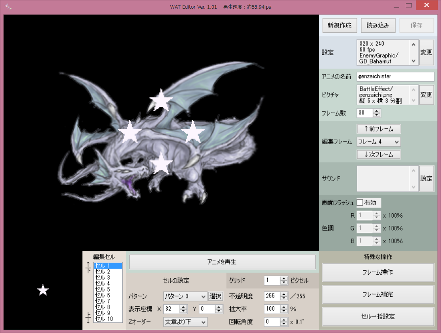Click the 表示座標 X field showing 32
The height and width of the screenshot is (333, 441).
coord(172,309)
